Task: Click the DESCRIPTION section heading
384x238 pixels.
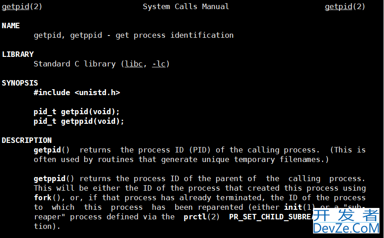Action: tap(27, 140)
